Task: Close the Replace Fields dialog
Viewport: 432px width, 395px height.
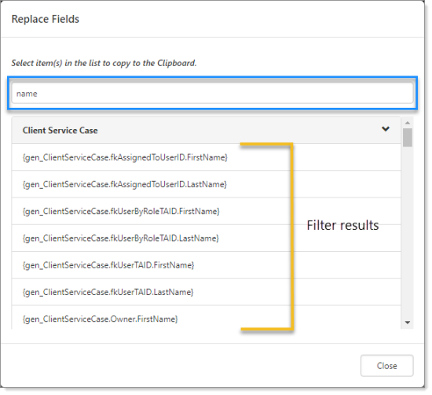Action: point(386,366)
